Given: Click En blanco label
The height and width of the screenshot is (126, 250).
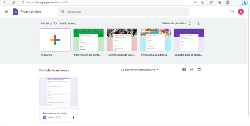Looking at the screenshot, I should click(46, 55).
